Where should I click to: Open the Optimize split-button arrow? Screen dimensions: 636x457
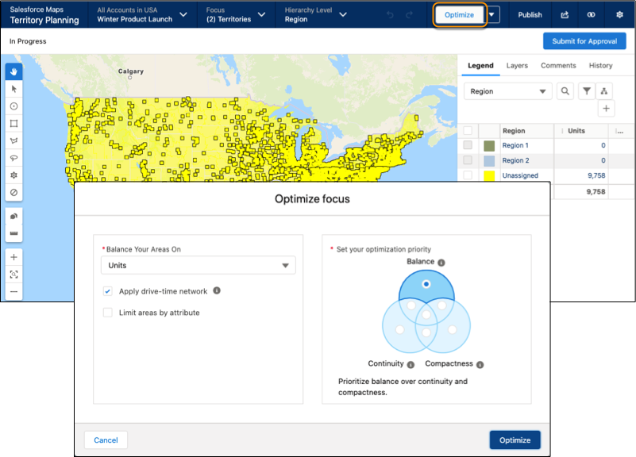[491, 14]
